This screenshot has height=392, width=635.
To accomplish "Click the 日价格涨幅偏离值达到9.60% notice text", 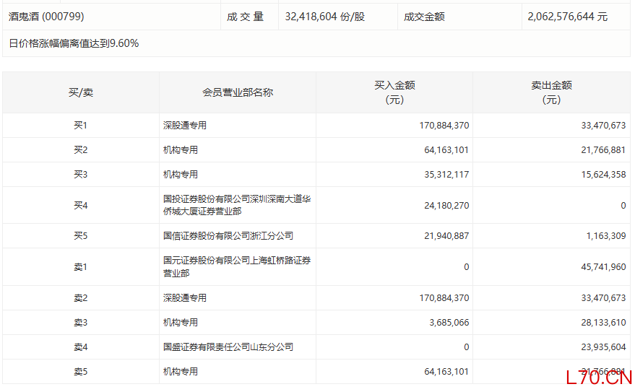I will (74, 43).
